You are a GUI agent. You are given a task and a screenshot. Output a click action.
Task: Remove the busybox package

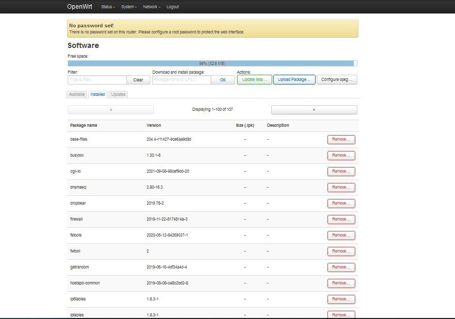coord(341,156)
